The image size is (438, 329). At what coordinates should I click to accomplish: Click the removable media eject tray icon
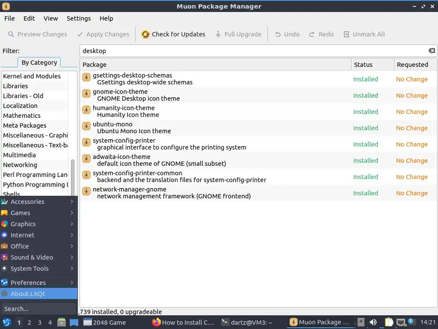point(361,322)
